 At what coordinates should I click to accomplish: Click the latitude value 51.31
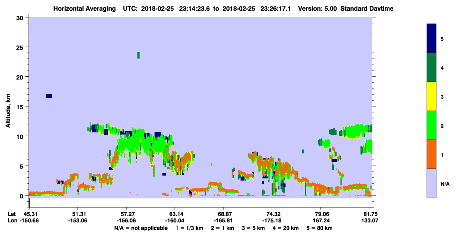[77, 214]
